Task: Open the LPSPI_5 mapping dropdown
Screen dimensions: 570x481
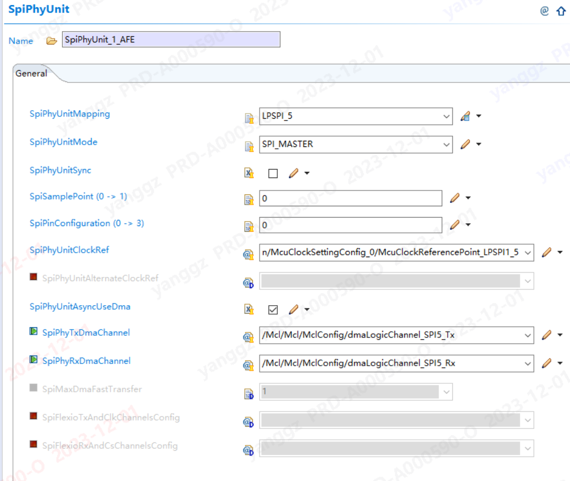Action: (x=446, y=116)
